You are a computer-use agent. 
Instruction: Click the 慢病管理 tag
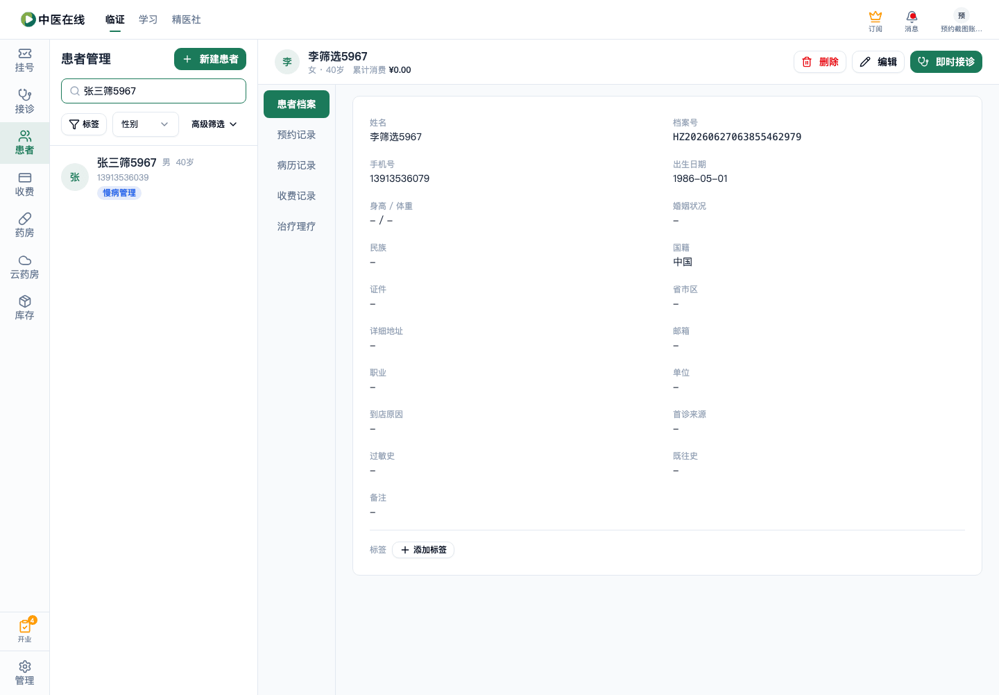[x=119, y=193]
